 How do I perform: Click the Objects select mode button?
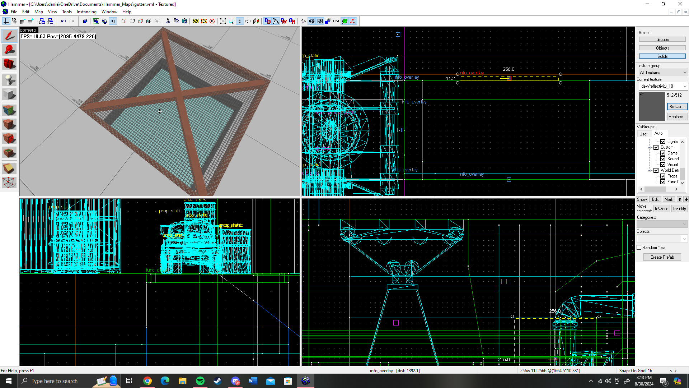(x=662, y=48)
